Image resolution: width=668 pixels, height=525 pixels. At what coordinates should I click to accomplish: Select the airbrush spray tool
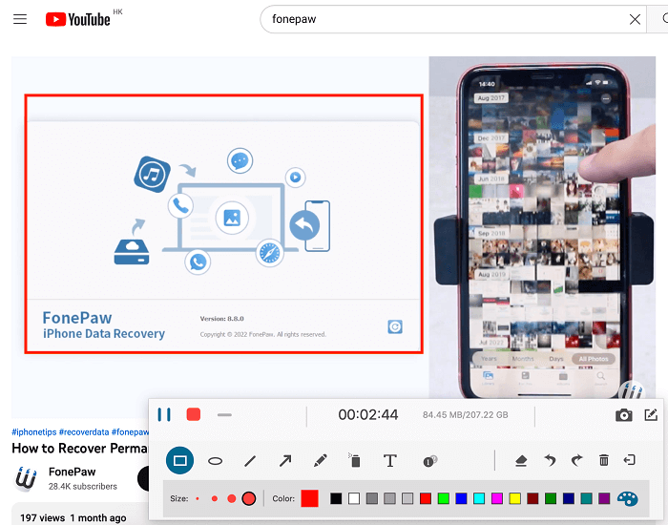pos(354,460)
